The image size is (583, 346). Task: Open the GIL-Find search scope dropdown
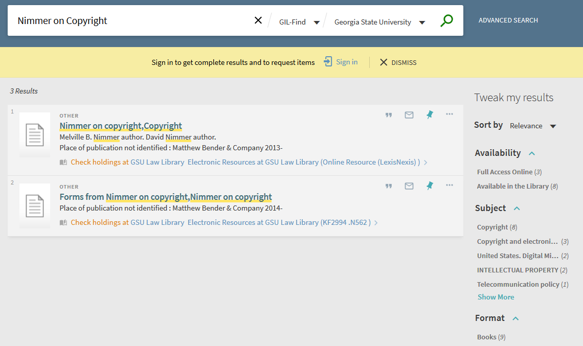coord(299,22)
